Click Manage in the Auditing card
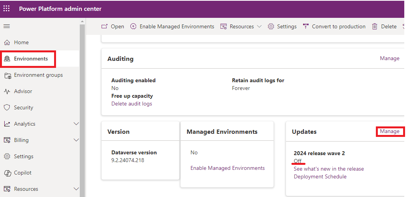 coord(389,59)
